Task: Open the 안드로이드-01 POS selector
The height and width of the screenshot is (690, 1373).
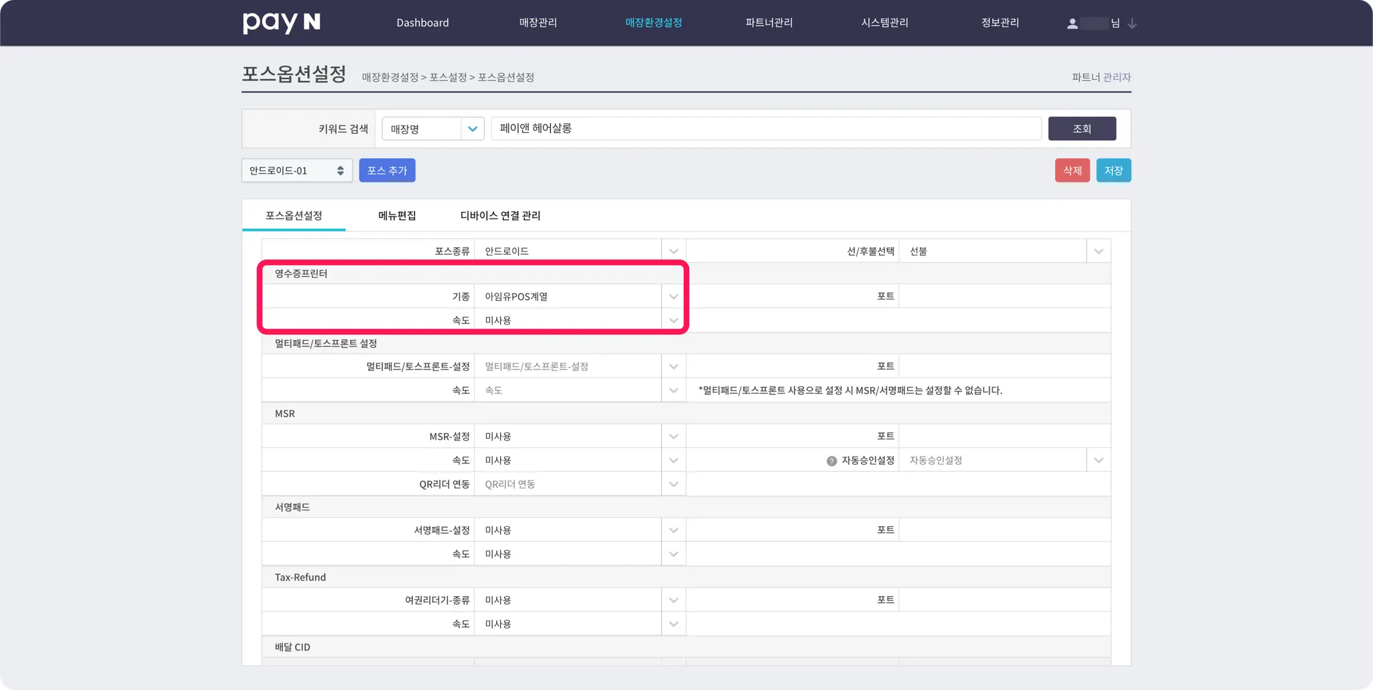Action: tap(297, 170)
